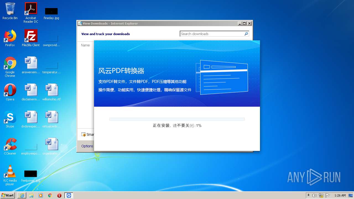Select the disclaimerm... Word document
The image size is (354, 199).
click(31, 92)
